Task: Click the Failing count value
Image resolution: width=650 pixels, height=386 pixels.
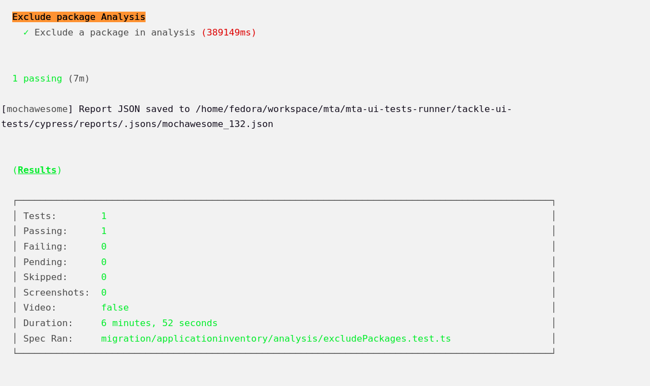Action: 104,247
